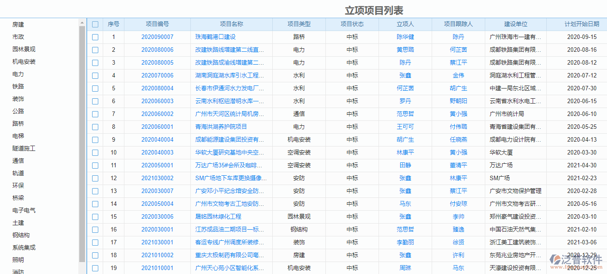Screen dimensions: 607x274
Task: Click the 项目名称 column header
Action: [x=232, y=24]
